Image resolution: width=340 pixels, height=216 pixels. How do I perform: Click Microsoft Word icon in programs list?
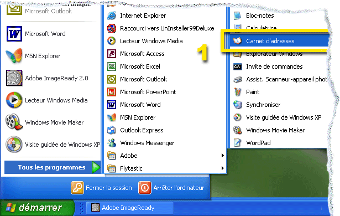(112, 105)
